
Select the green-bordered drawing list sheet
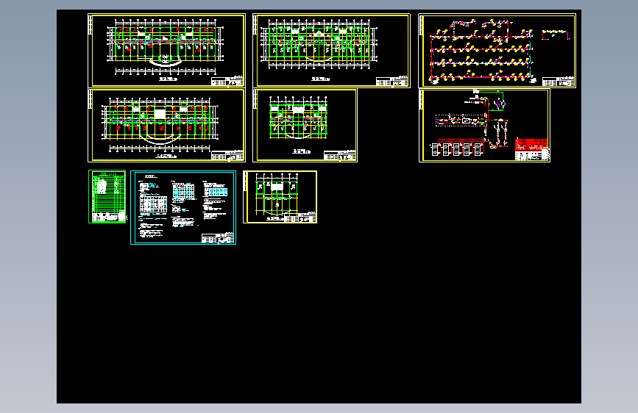(x=107, y=197)
